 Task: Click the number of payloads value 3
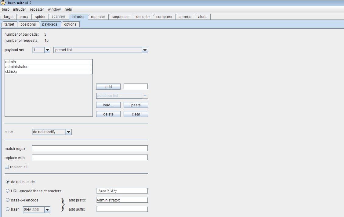pos(45,34)
